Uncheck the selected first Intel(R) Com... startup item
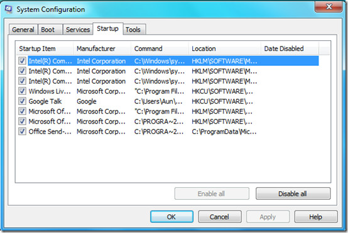The width and height of the screenshot is (348, 233). (x=22, y=61)
